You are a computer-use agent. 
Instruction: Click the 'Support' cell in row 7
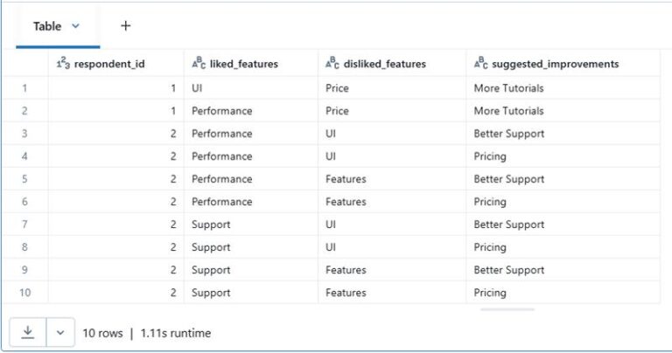point(209,225)
